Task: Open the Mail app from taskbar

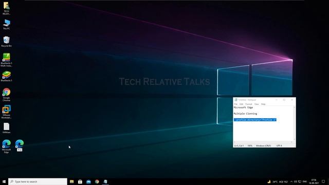Action: 88,181
